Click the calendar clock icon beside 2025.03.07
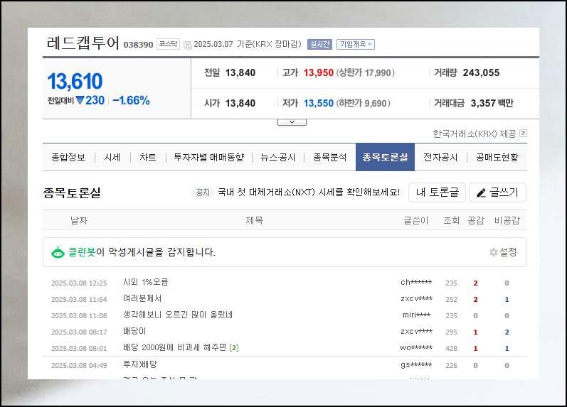This screenshot has height=407, width=567. pyautogui.click(x=188, y=45)
